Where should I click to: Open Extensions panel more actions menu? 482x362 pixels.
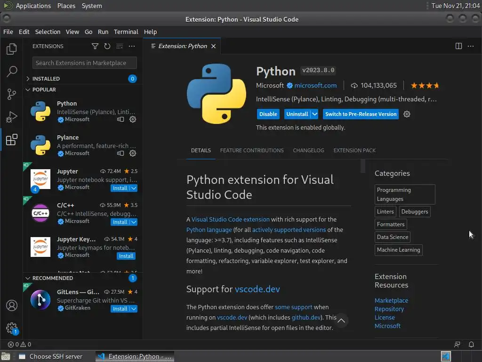(132, 46)
